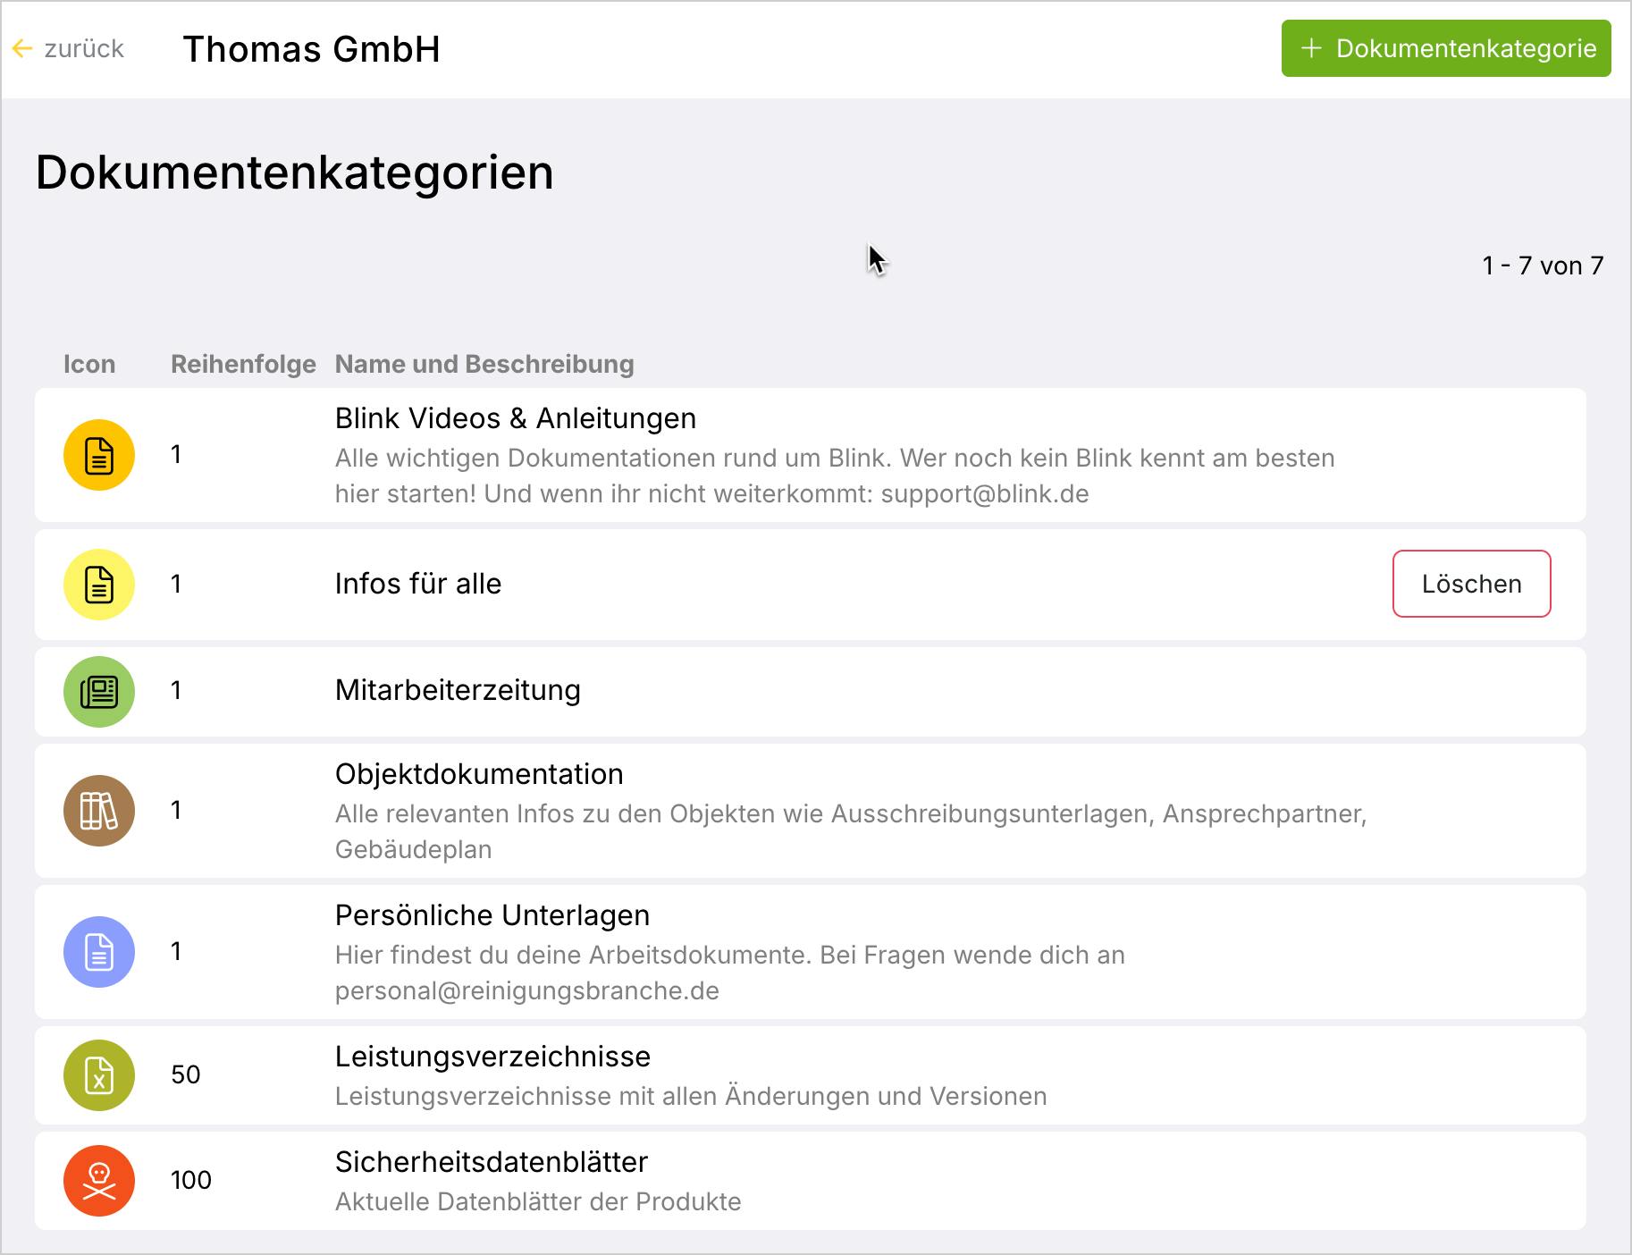The width and height of the screenshot is (1632, 1255).
Task: Click the Objektdokumentation description about Ausschreibungsunterlagen
Action: point(851,831)
